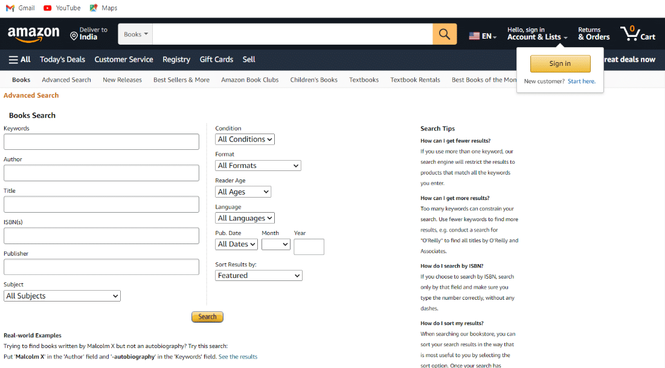665x368 pixels.
Task: Open Today's Deals
Action: (62, 59)
